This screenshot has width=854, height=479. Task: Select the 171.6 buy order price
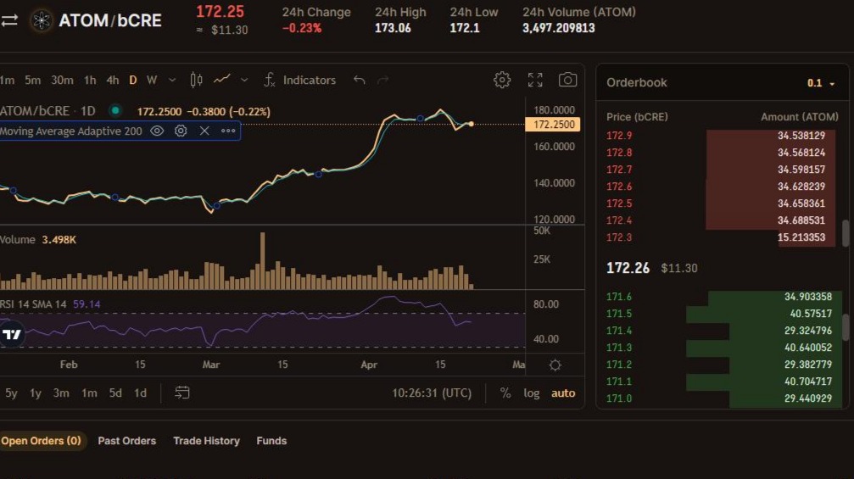click(619, 297)
